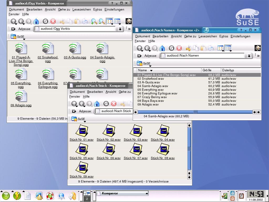Open address history dropdown in Ogg Vorbis window
The image size is (269, 202).
[120, 29]
